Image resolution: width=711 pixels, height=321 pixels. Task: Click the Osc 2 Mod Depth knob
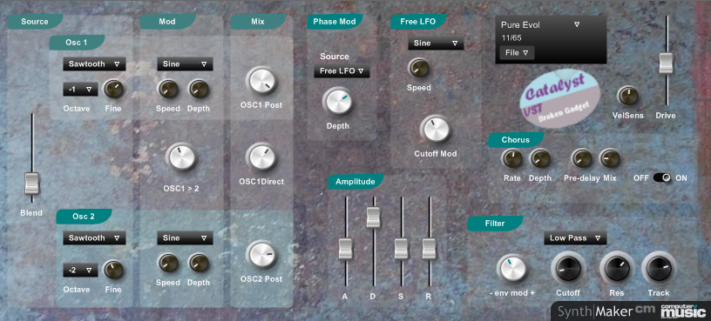(x=199, y=263)
